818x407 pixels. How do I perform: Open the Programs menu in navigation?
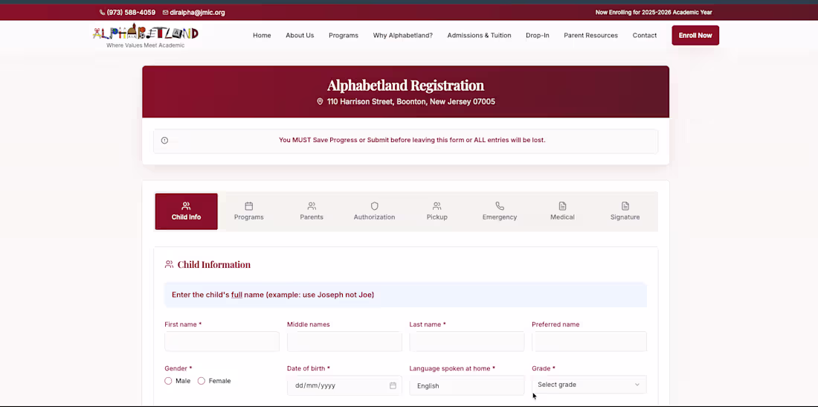click(344, 36)
